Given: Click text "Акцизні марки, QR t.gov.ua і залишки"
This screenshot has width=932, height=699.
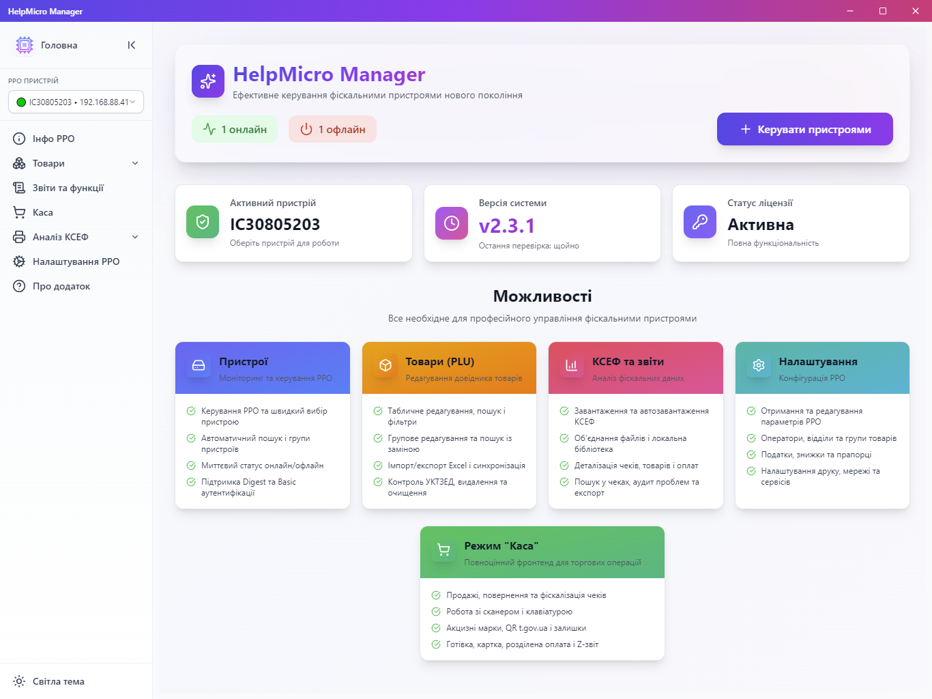Looking at the screenshot, I should point(516,628).
